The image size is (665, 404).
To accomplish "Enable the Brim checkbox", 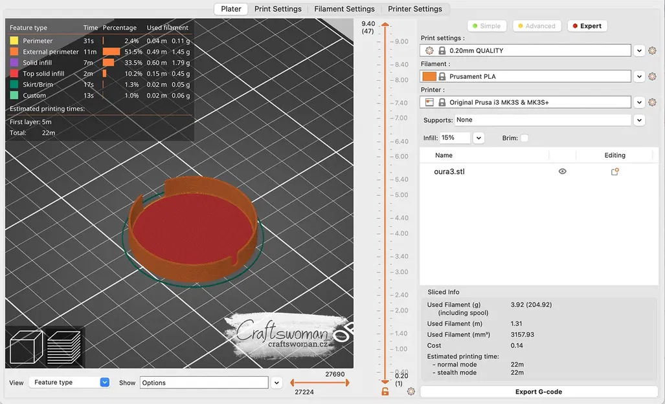I will pos(524,138).
